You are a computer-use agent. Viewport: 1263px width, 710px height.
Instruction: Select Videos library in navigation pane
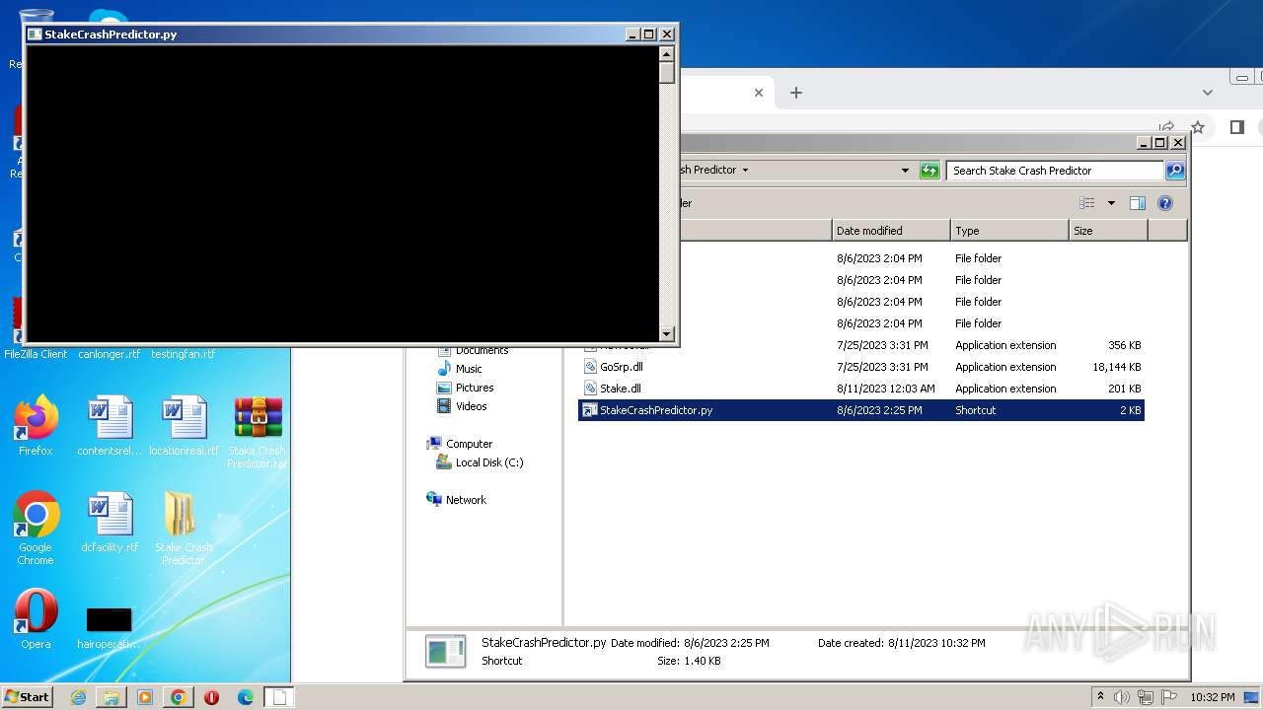tap(462, 406)
